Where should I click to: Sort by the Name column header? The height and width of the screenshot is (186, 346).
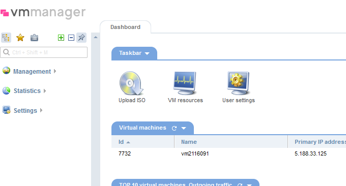tap(231, 142)
